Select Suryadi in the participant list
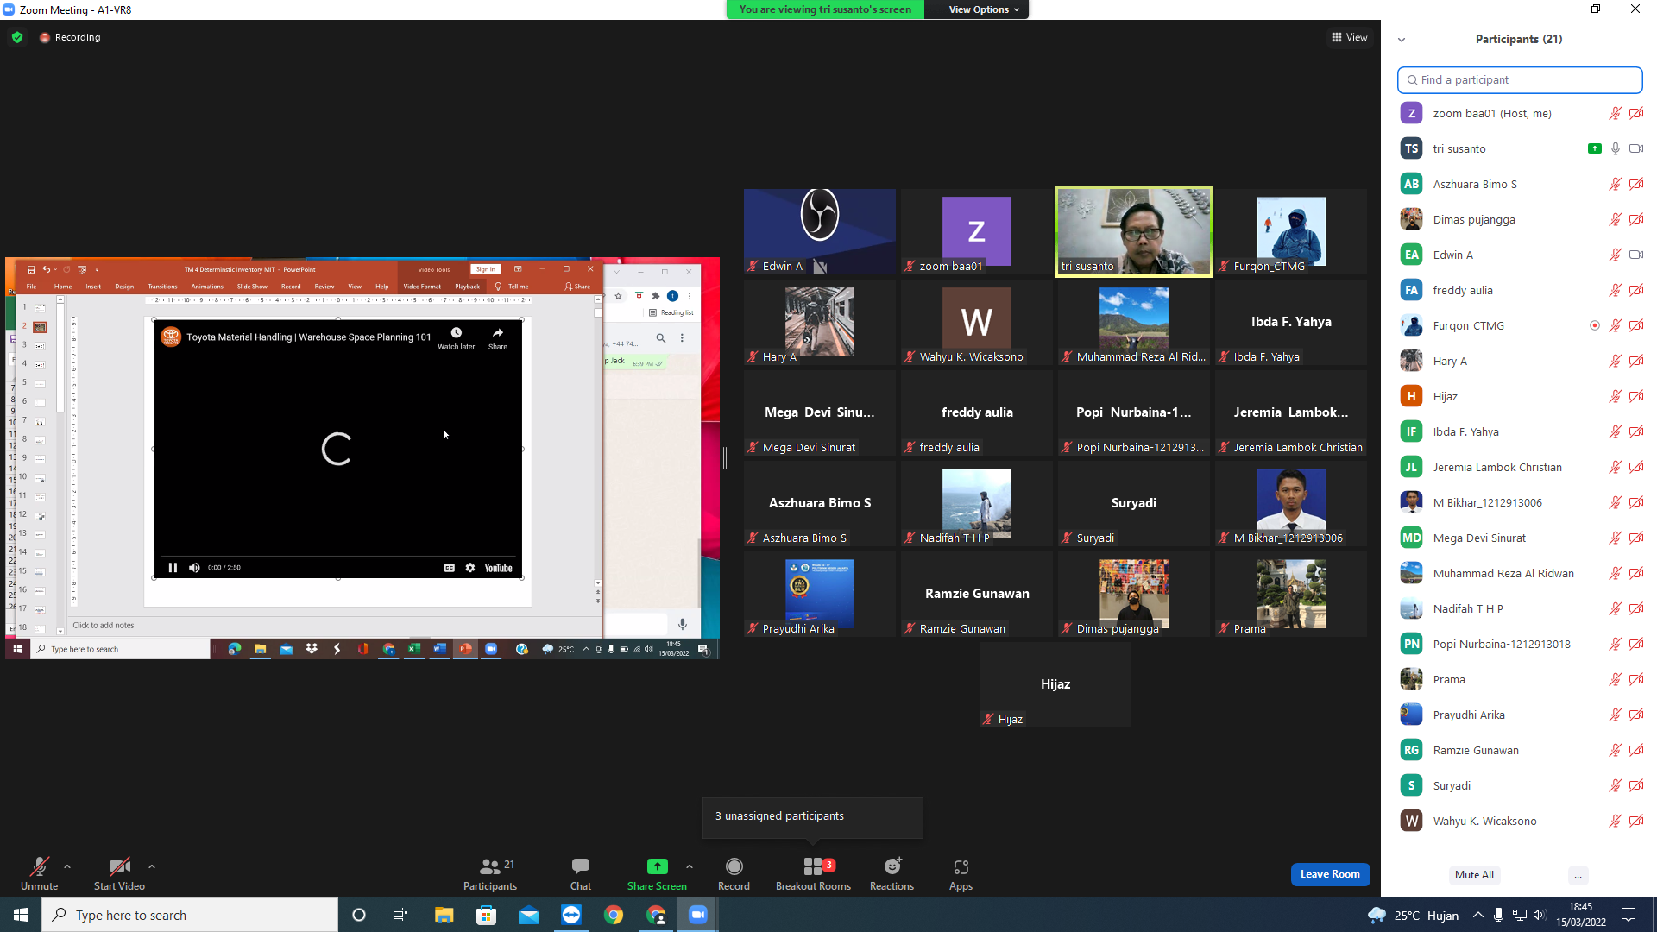1657x932 pixels. 1521,785
